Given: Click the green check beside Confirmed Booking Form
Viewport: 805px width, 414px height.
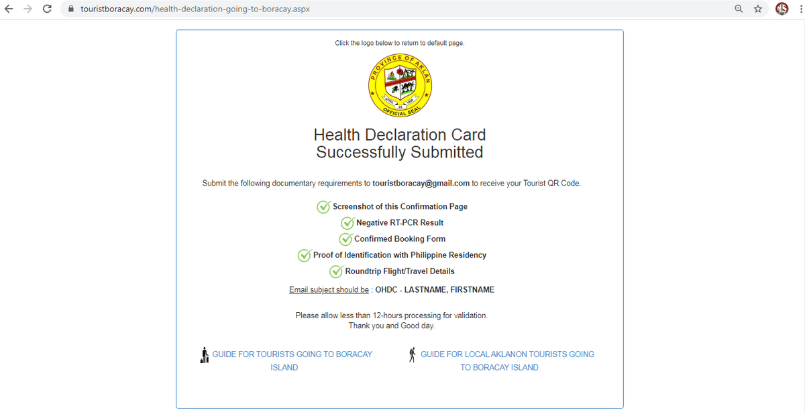Looking at the screenshot, I should coord(345,238).
